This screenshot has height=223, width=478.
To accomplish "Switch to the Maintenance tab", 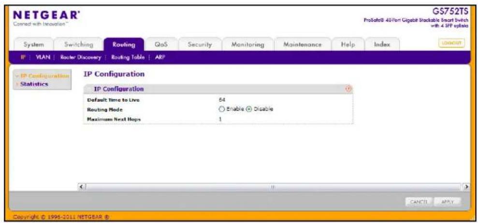I will [303, 44].
